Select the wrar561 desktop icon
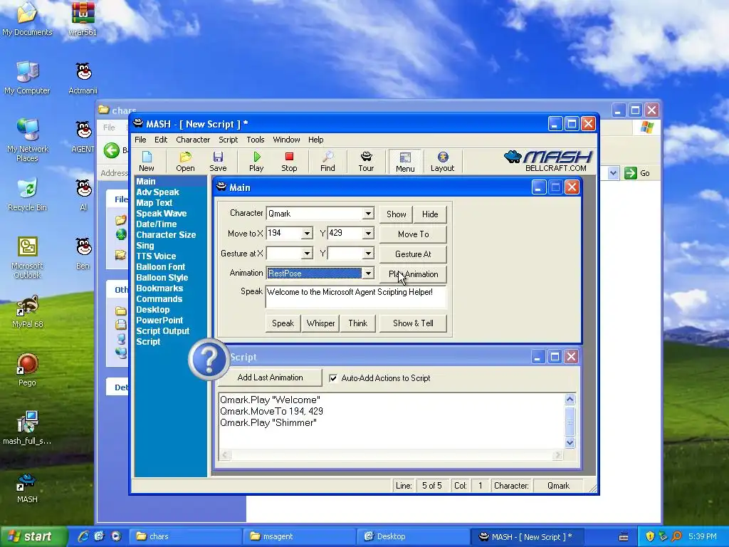The image size is (729, 547). pyautogui.click(x=83, y=19)
